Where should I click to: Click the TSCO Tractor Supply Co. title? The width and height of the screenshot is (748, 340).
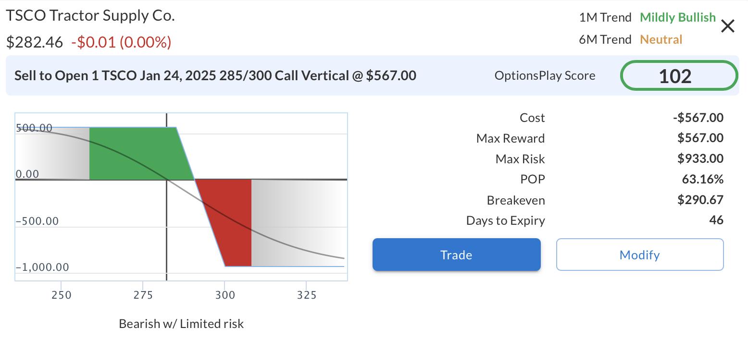tap(90, 16)
